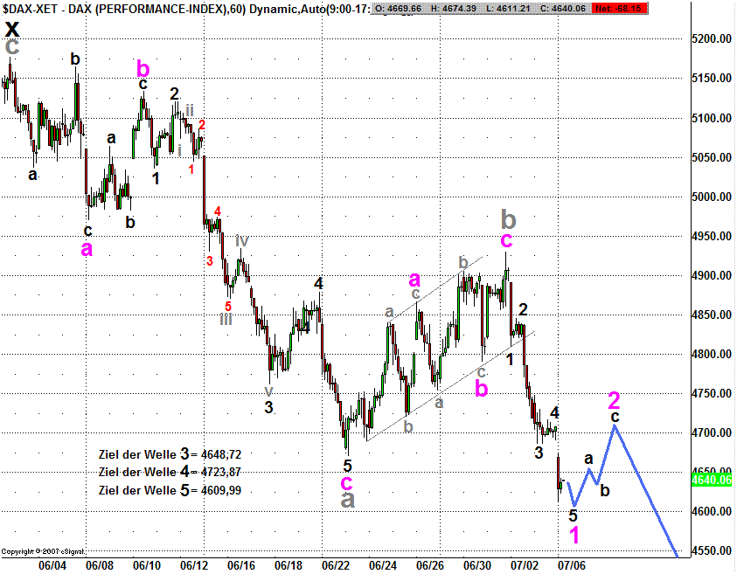Click the 06/22 date axis label
This screenshot has width=737, height=574.
point(336,565)
